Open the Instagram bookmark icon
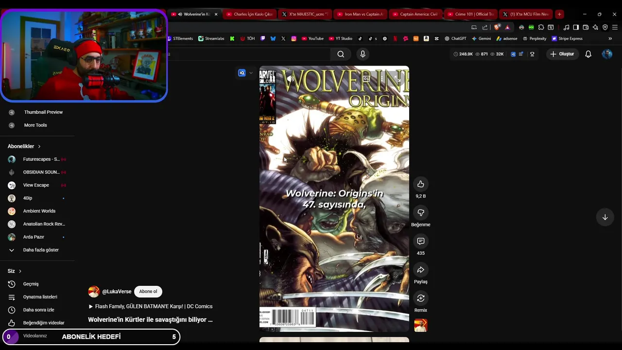The height and width of the screenshot is (350, 622). (x=294, y=38)
